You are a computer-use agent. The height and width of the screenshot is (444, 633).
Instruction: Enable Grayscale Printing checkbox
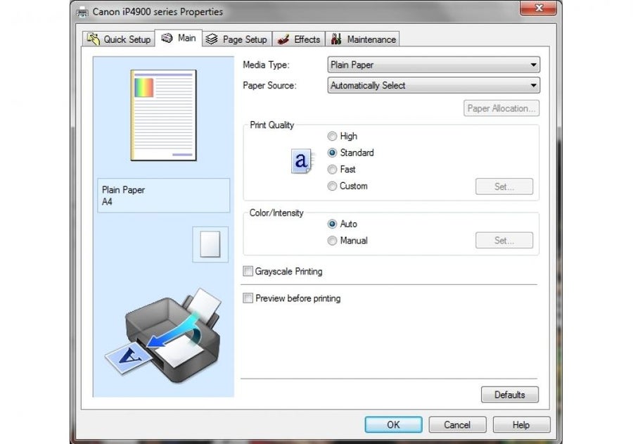coord(248,271)
